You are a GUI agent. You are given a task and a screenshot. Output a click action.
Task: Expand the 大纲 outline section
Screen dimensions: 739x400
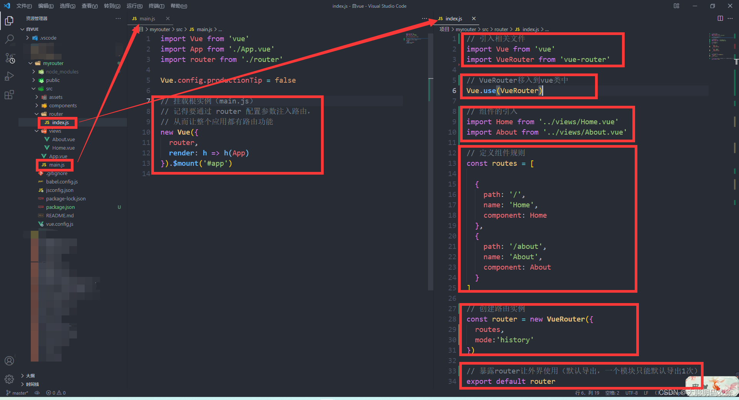click(73, 376)
